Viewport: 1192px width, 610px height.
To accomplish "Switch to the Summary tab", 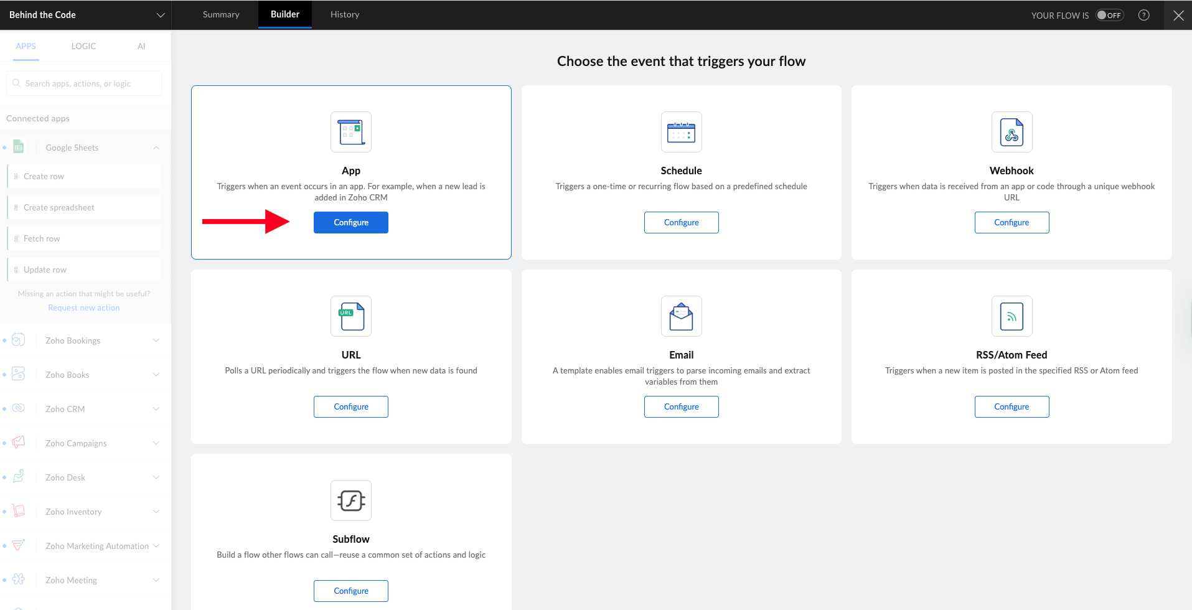I will [x=221, y=15].
